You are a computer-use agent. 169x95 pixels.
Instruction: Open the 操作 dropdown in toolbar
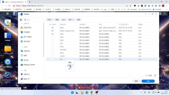pyautogui.click(x=71, y=20)
